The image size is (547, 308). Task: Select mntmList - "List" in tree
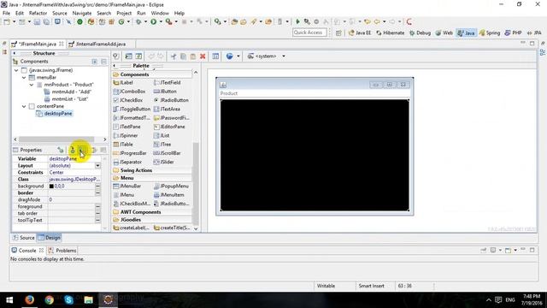pos(67,99)
